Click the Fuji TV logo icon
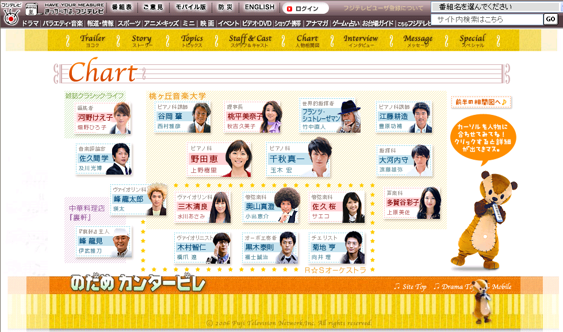 11,14
